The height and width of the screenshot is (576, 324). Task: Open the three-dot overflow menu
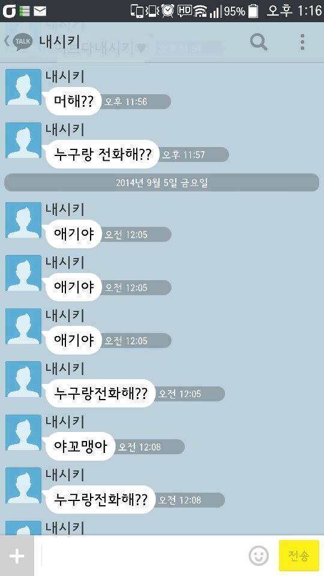pyautogui.click(x=302, y=42)
